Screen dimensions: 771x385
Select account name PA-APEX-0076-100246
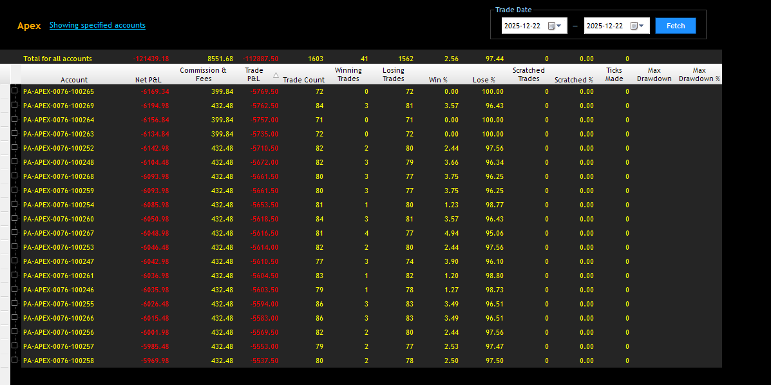pos(59,290)
